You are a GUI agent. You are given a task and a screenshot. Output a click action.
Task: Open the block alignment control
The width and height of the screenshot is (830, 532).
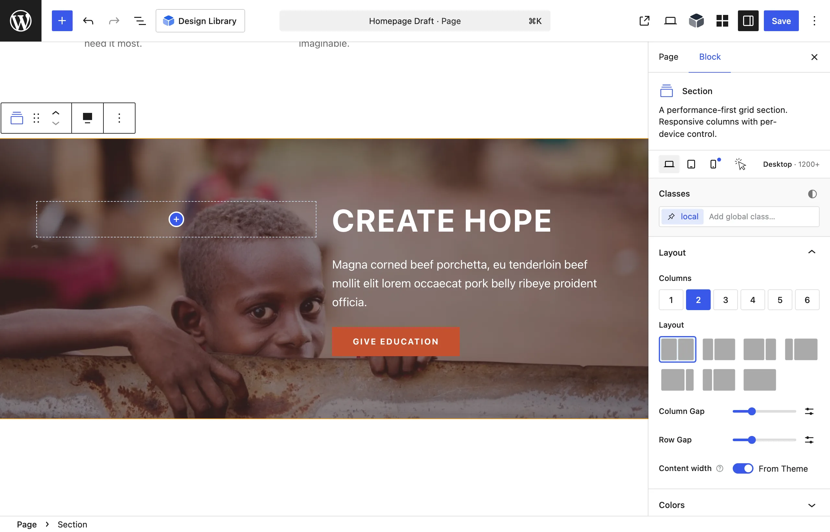coord(87,118)
